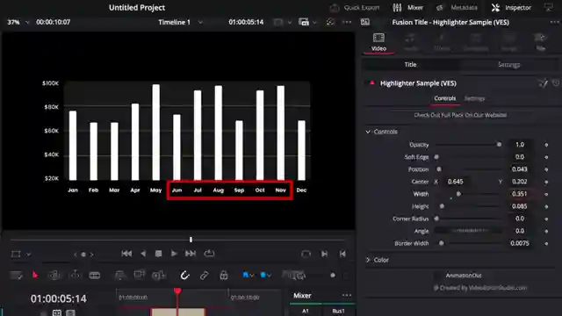Click the Replace Clip icon
Image resolution: width=562 pixels, height=316 pixels.
tap(158, 275)
